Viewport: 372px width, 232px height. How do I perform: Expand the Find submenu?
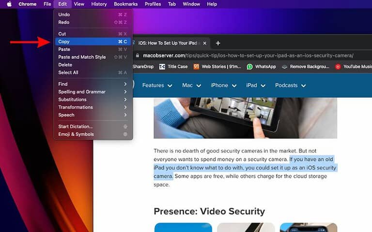point(92,84)
